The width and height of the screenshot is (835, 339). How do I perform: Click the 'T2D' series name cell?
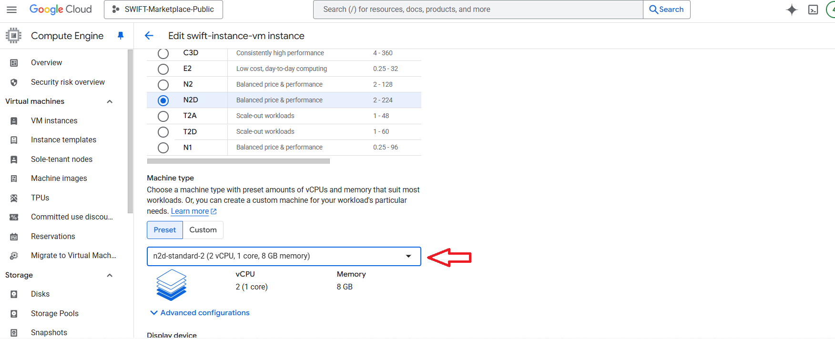pos(190,132)
